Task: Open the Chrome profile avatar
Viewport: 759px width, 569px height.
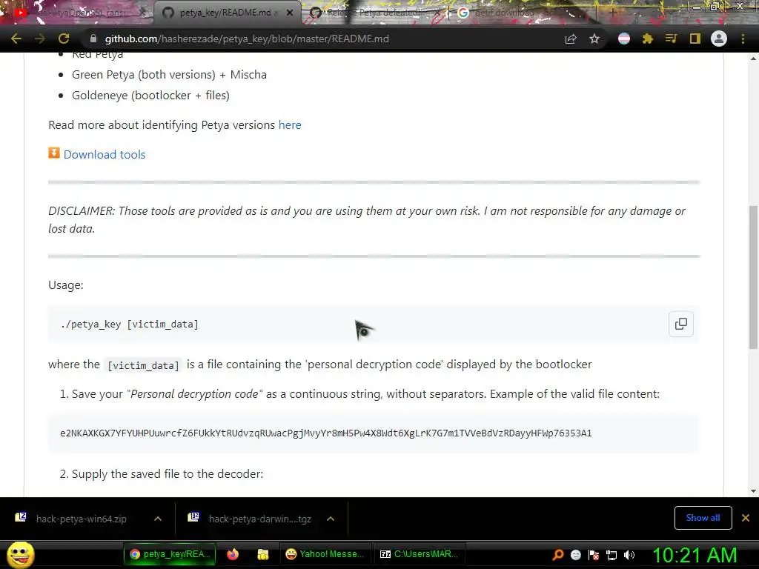Action: [x=719, y=39]
